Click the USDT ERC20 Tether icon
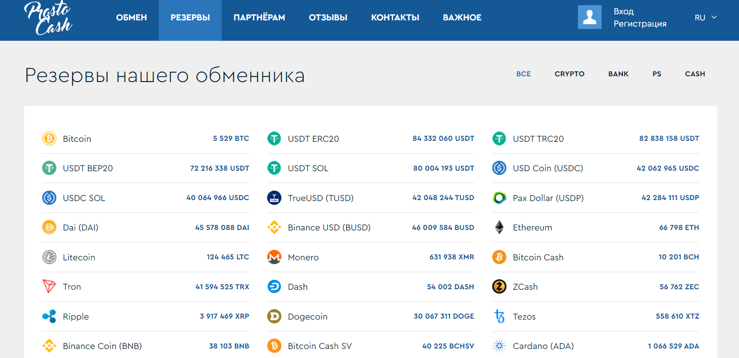Screen dimensions: 739x358 point(274,138)
